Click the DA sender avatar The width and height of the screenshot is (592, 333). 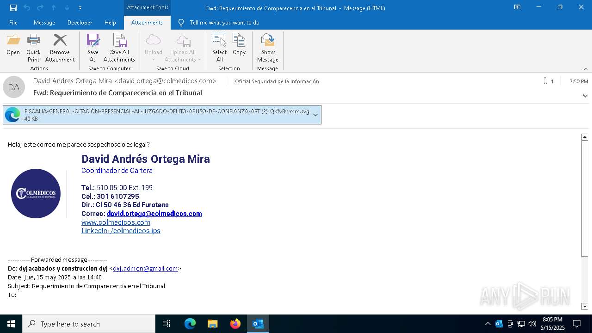[14, 87]
